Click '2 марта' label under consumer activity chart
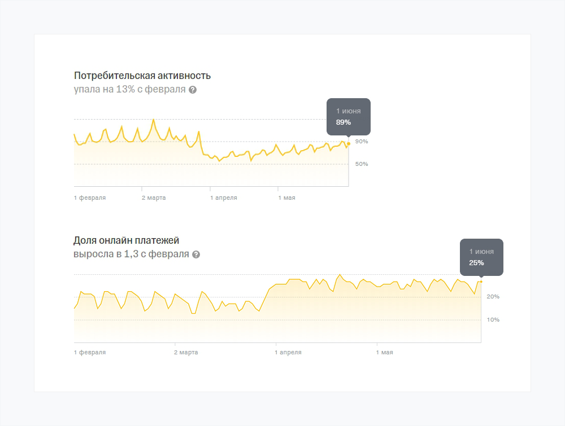This screenshot has height=426, width=565. (154, 198)
